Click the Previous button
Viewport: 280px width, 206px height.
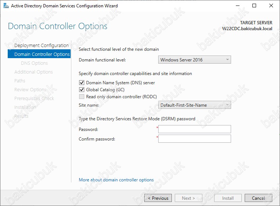(x=158, y=198)
